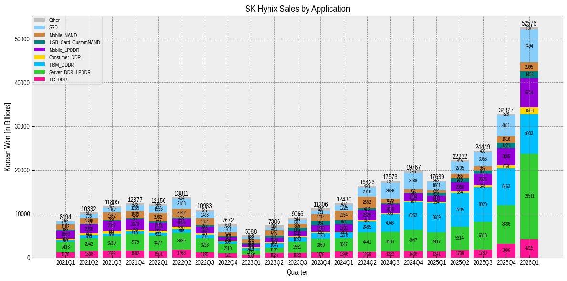Click the light blue SSD legend swatch
Image resolution: width=567 pixels, height=281 pixels.
point(39,28)
